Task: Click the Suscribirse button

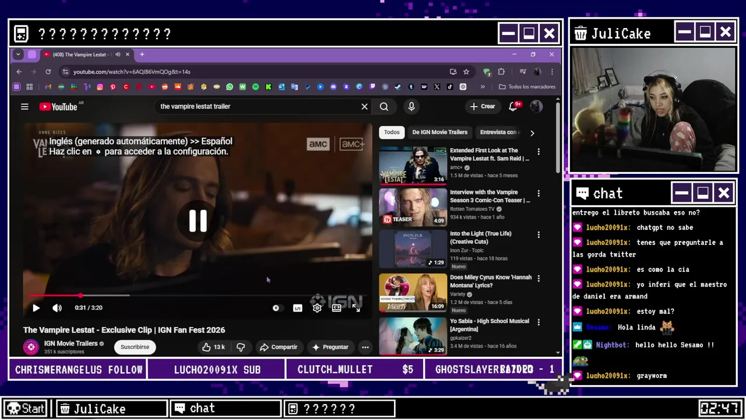Action: pyautogui.click(x=135, y=347)
